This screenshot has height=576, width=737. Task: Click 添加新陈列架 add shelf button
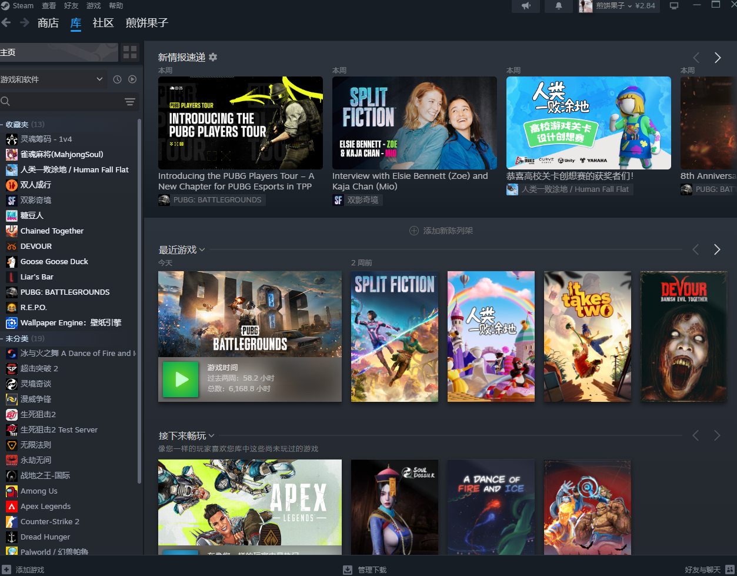(441, 231)
